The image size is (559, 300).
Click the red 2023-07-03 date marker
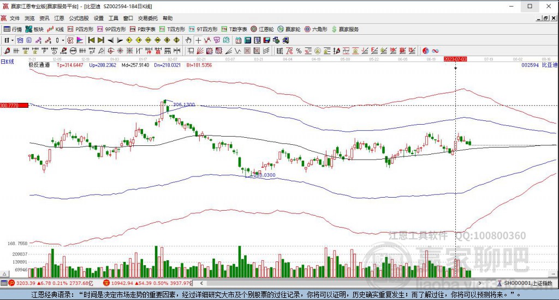(455, 59)
